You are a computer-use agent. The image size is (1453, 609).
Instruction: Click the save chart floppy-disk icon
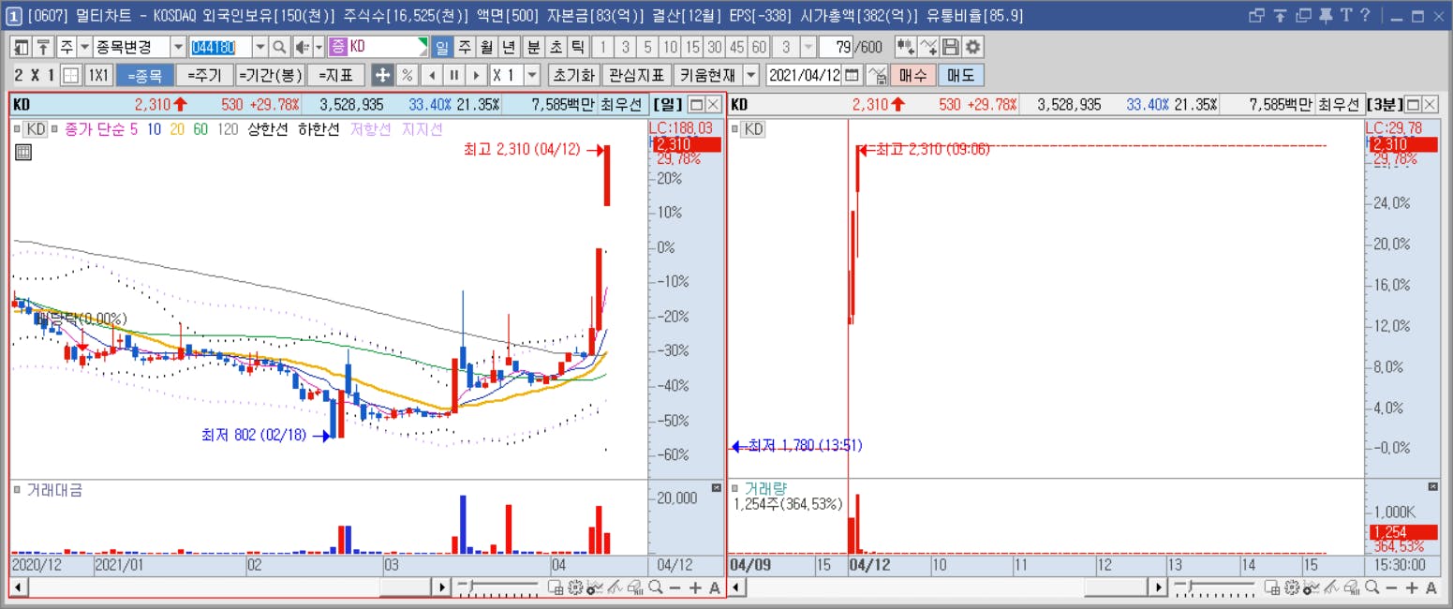(x=951, y=47)
